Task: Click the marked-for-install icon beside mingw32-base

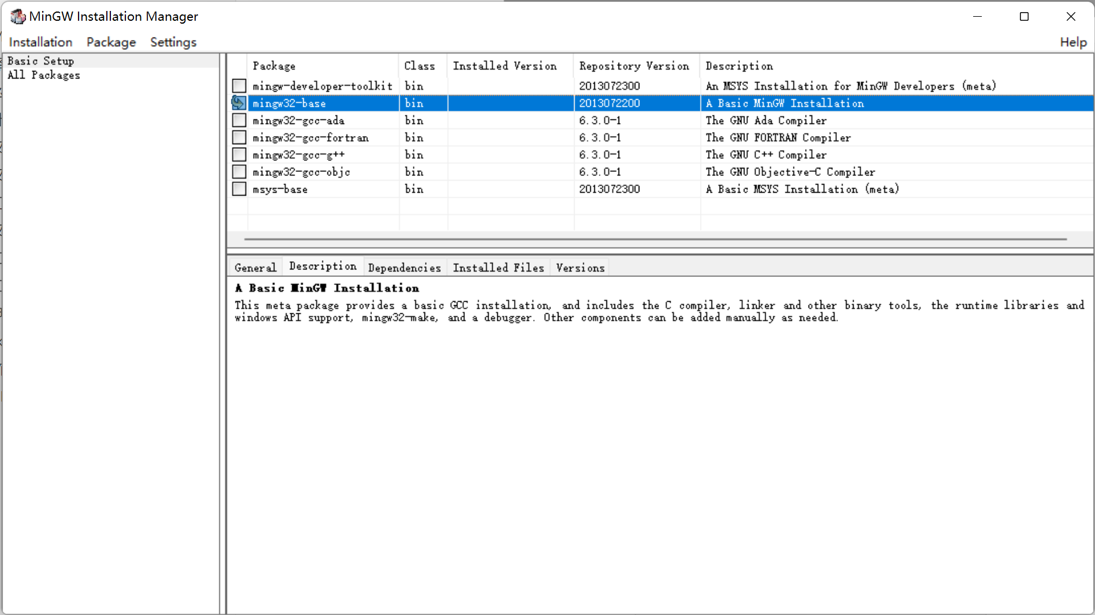Action: [239, 103]
